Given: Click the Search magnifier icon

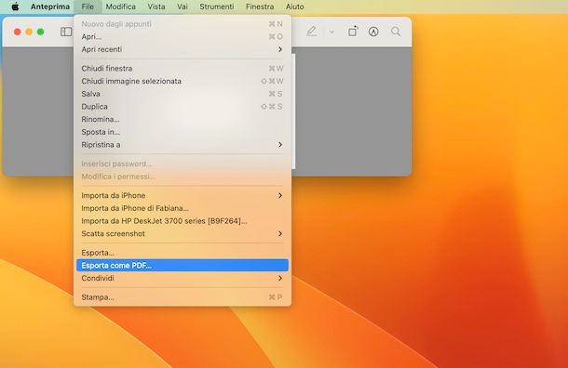Looking at the screenshot, I should click(396, 32).
